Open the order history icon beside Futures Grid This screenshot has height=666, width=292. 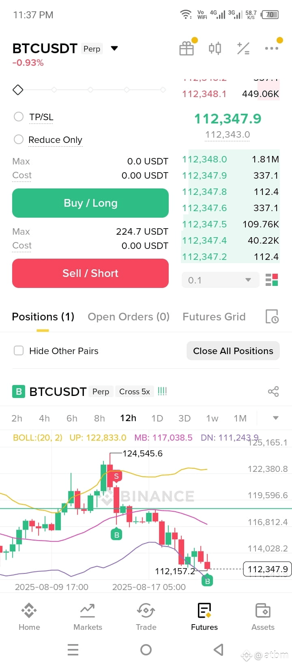(x=272, y=316)
